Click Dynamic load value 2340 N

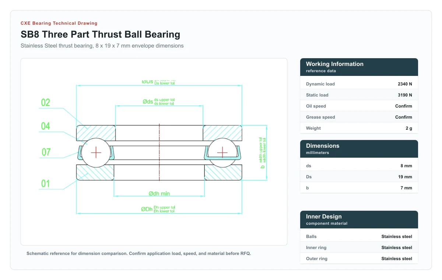pos(405,84)
